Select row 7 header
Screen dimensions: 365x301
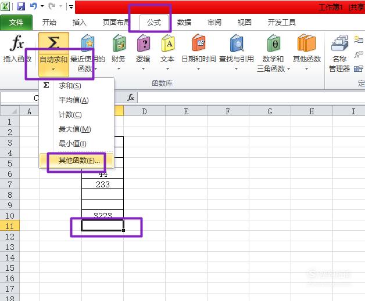(x=10, y=184)
